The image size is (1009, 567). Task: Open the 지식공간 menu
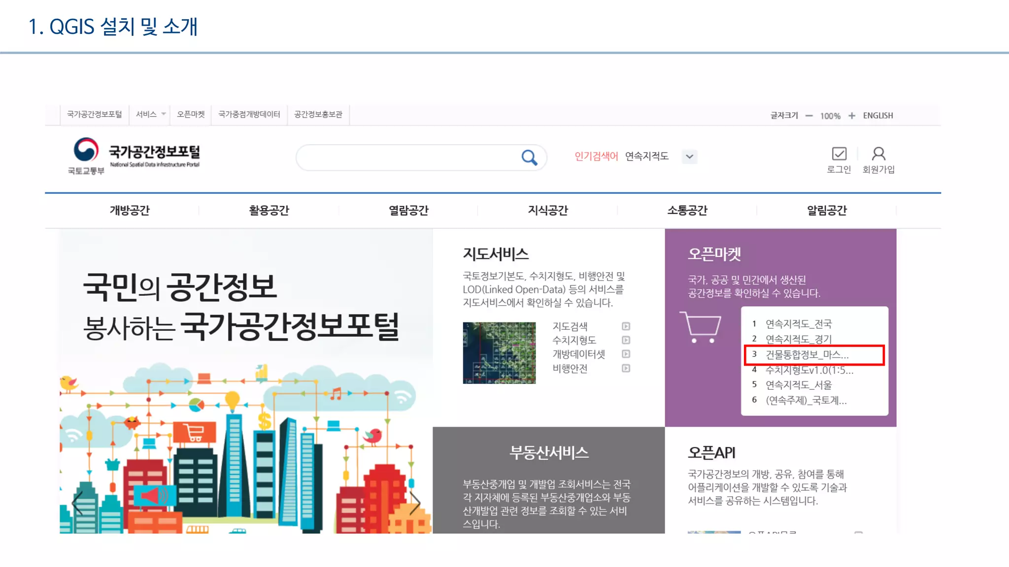tap(548, 211)
